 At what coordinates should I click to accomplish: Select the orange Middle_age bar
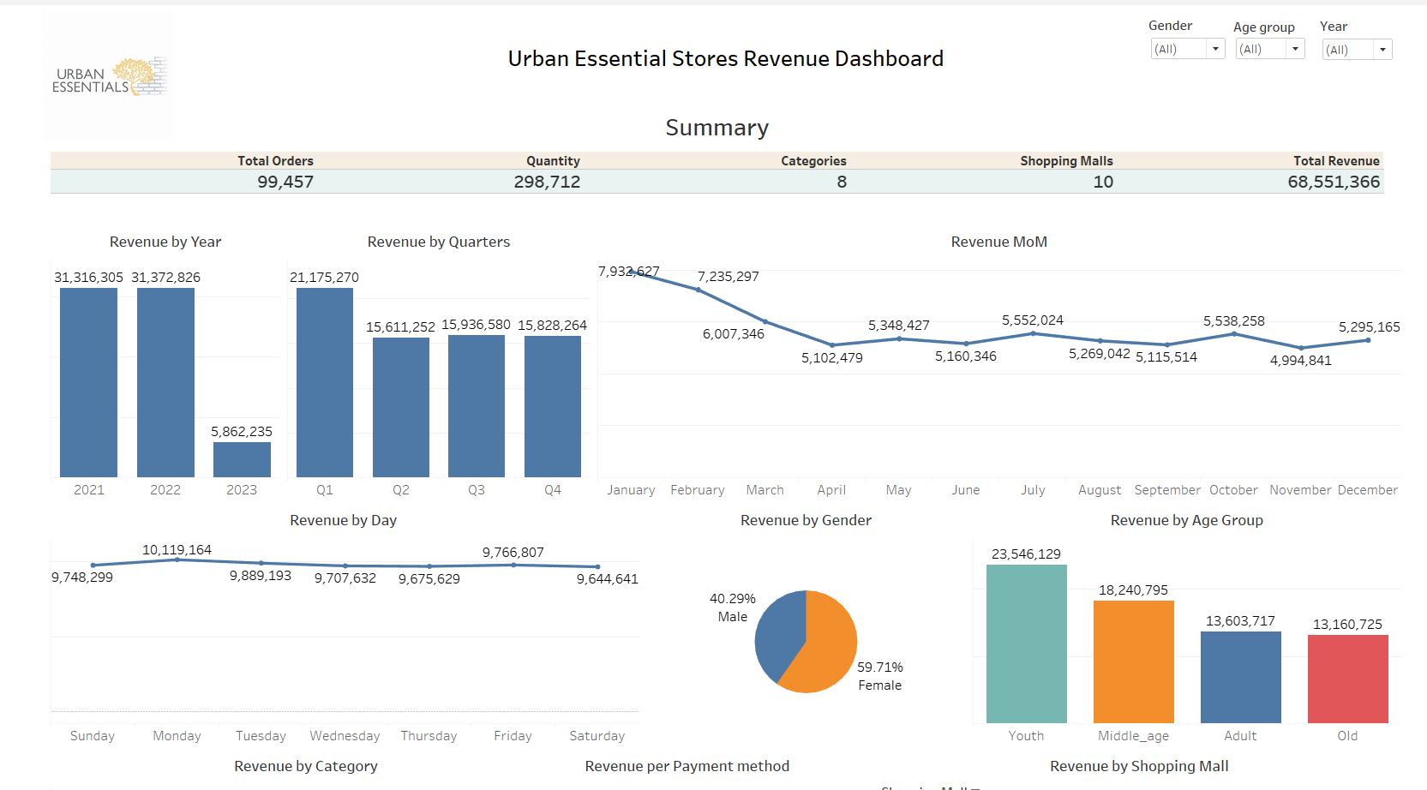1133,660
